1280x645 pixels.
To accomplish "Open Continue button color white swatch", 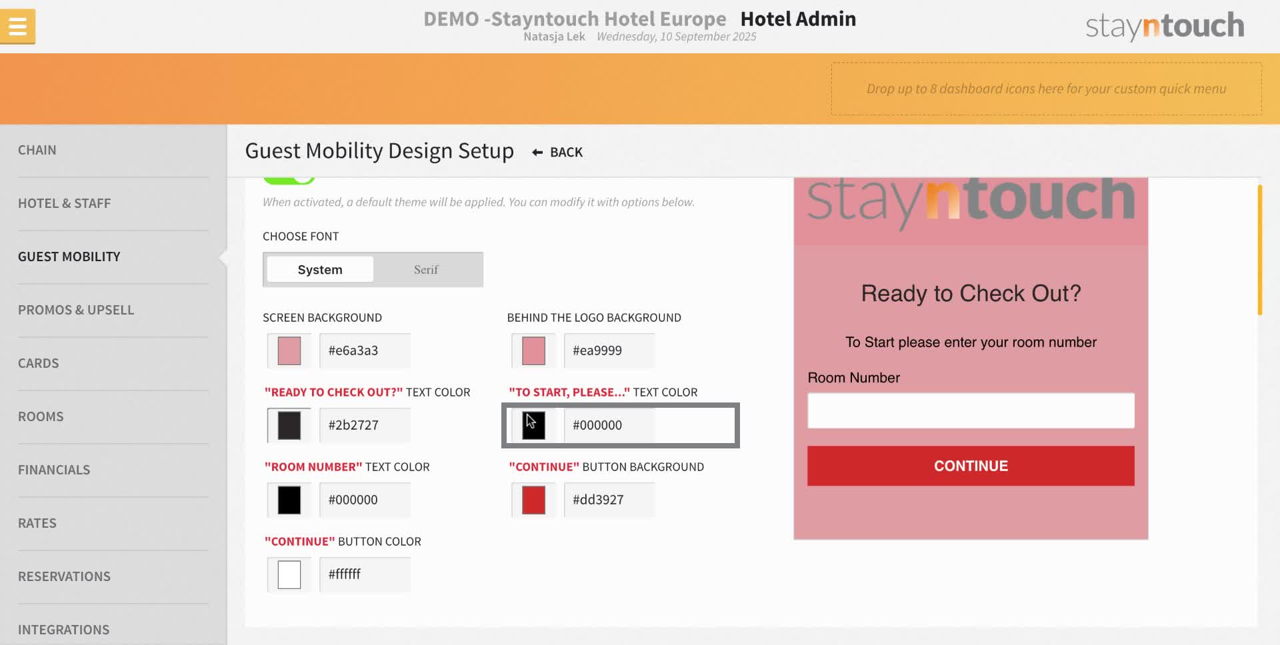I will tap(289, 574).
